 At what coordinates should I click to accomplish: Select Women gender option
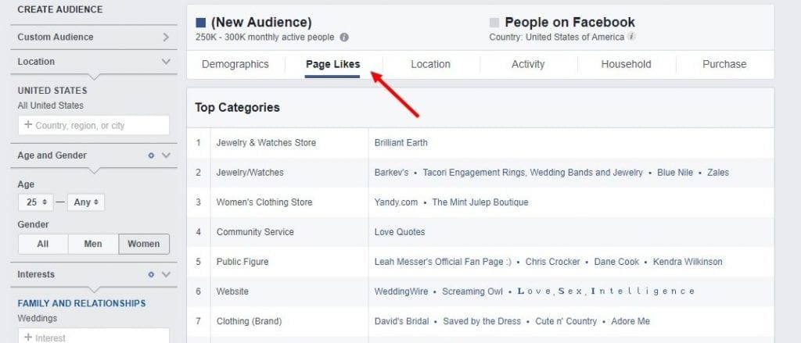click(x=144, y=244)
